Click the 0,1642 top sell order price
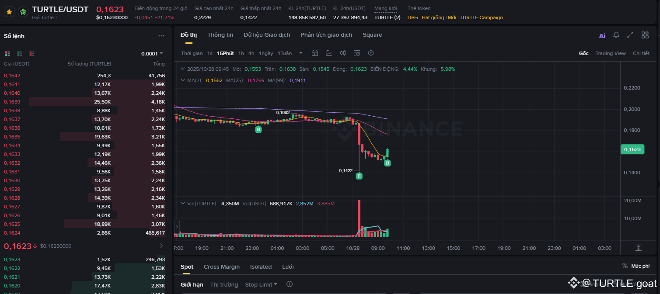 [12, 76]
